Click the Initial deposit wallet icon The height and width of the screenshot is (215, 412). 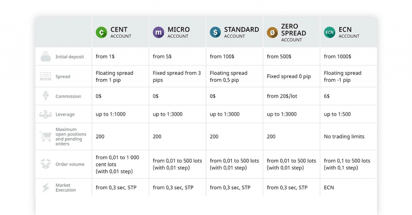pos(45,57)
